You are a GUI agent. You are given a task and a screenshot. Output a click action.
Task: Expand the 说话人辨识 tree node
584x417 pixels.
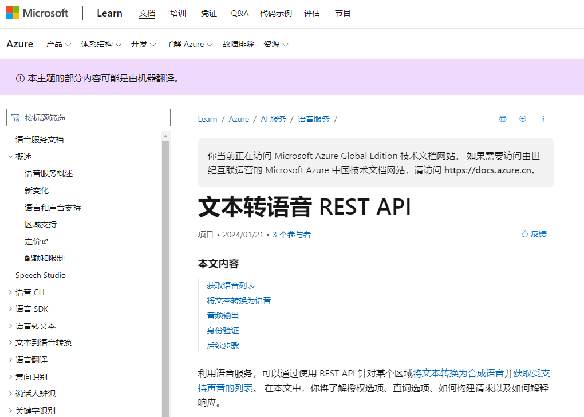pos(10,394)
